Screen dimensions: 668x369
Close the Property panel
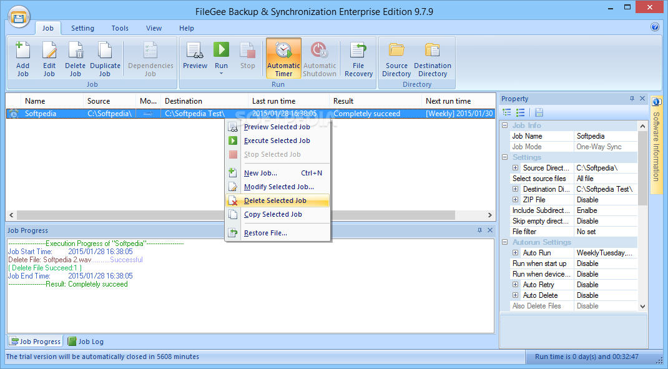click(642, 99)
